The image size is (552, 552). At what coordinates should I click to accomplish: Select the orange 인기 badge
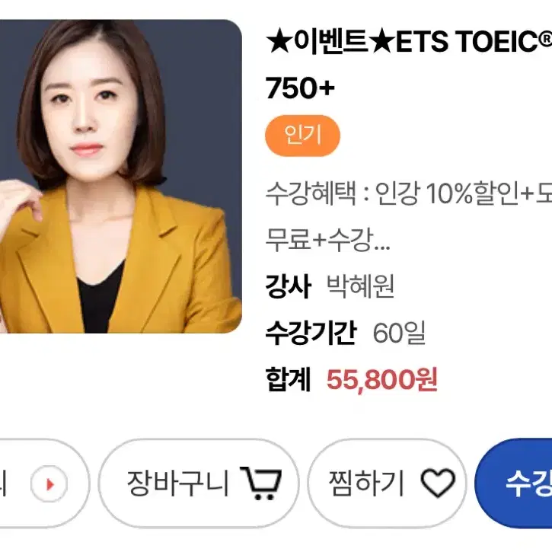303,136
